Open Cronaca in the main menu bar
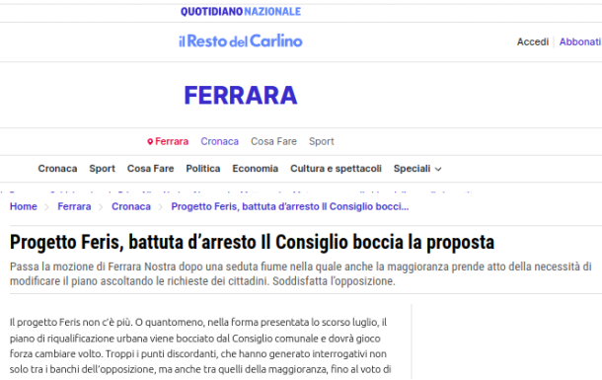Screen dimensions: 602x380 (57, 169)
